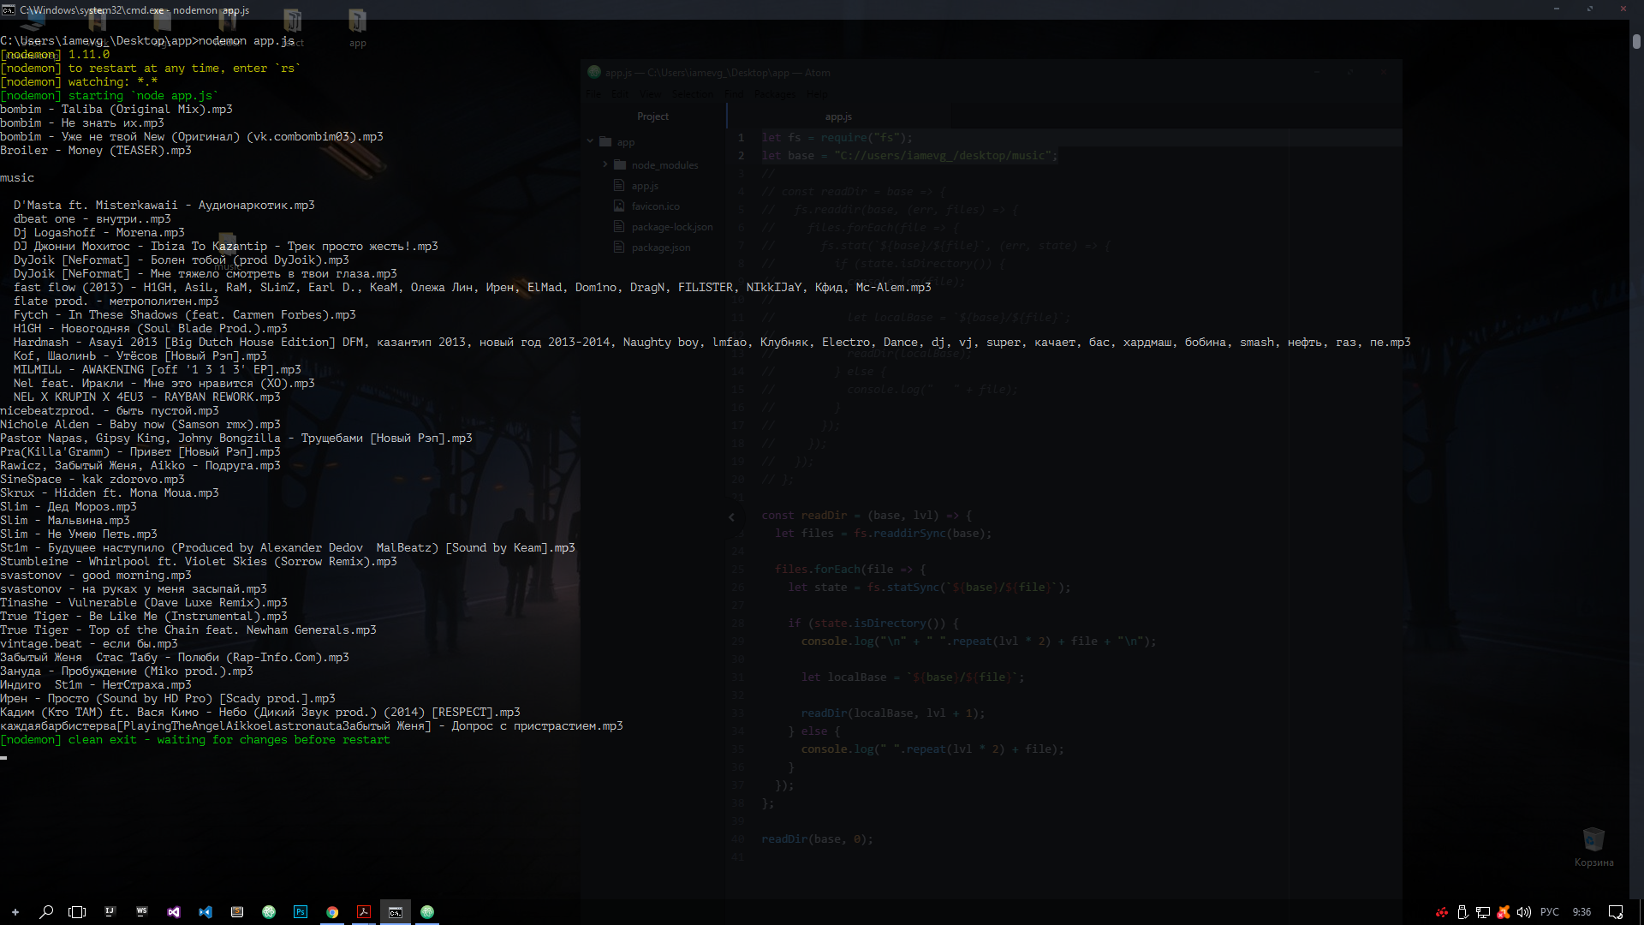Open the Selection menu in Atom
Image resolution: width=1644 pixels, height=925 pixels.
coord(692,93)
